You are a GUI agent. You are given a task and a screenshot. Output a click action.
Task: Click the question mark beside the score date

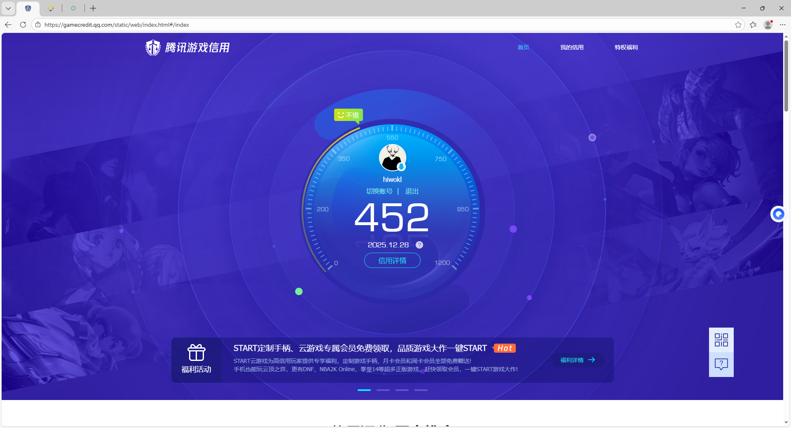[x=419, y=245]
